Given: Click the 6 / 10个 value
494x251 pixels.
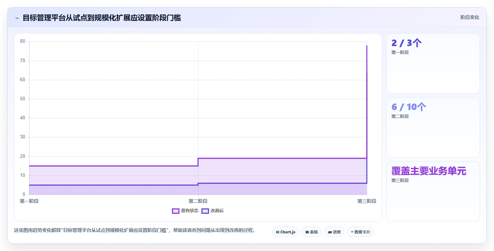Looking at the screenshot, I should click(x=409, y=107).
